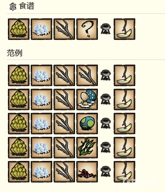Click the yellow artichoke-like vegetable in the recipe row
This screenshot has height=192, width=165.
(x=19, y=29)
